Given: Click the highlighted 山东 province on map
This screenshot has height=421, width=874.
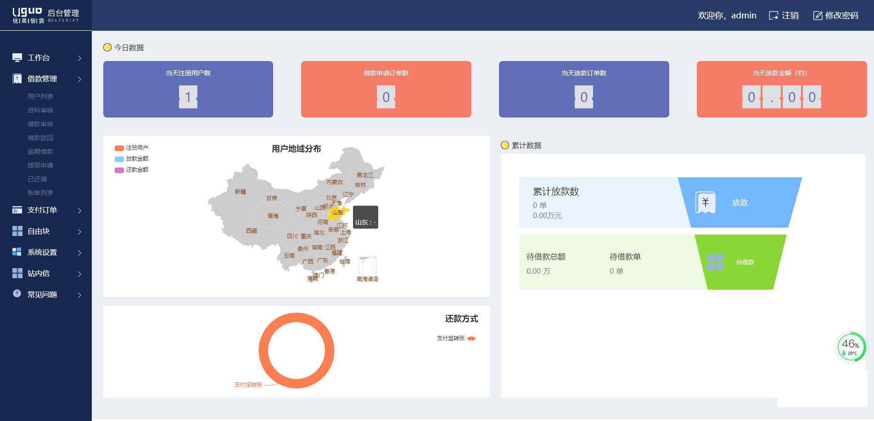Looking at the screenshot, I should 337,213.
